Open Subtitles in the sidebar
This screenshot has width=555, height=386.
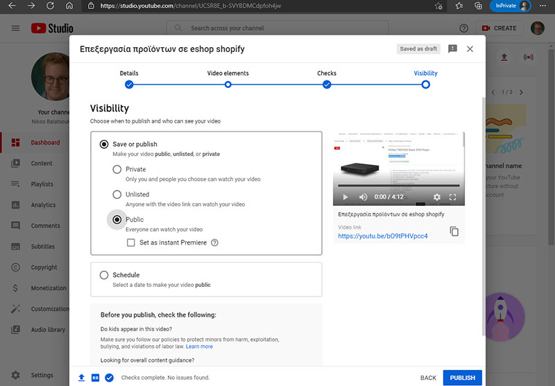(x=35, y=247)
